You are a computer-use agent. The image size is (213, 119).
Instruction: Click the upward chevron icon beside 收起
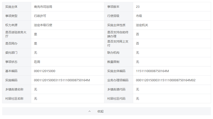coord(89,111)
